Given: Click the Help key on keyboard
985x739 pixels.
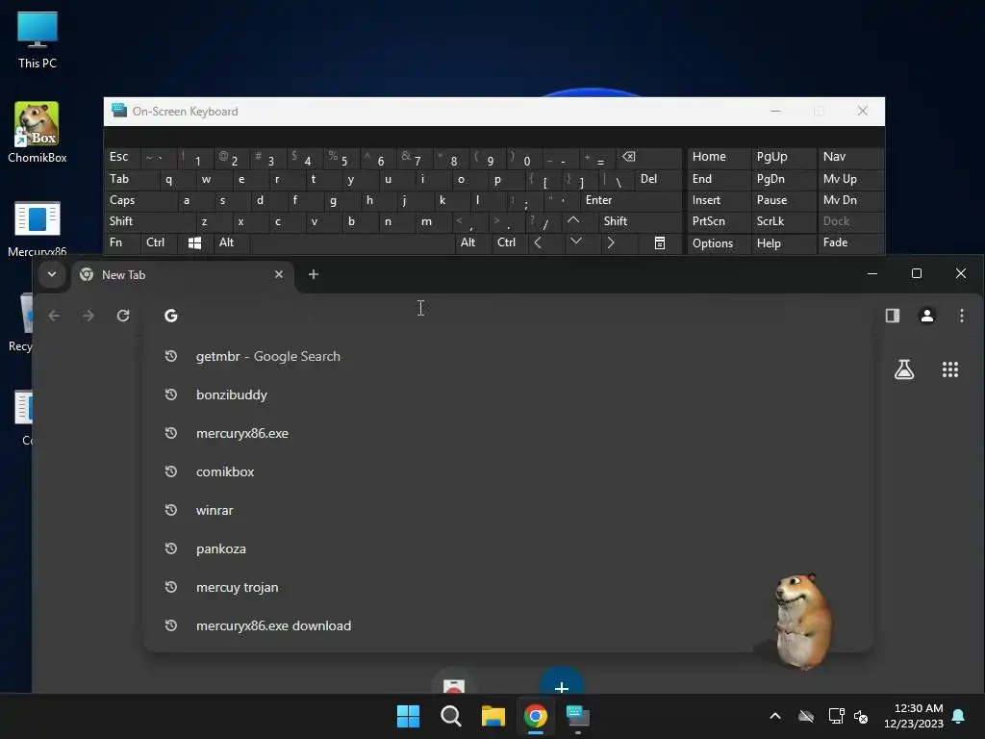Looking at the screenshot, I should click(x=783, y=242).
